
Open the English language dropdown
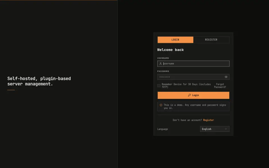pyautogui.click(x=215, y=129)
